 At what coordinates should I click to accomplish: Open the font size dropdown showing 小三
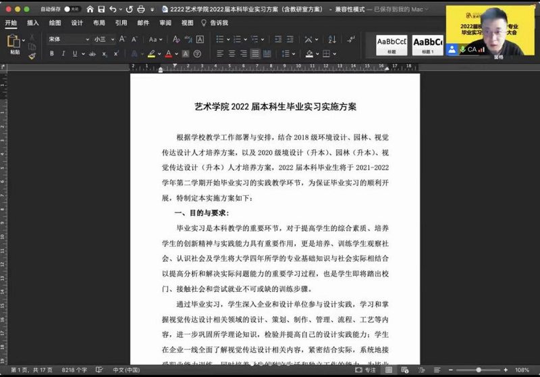(104, 39)
